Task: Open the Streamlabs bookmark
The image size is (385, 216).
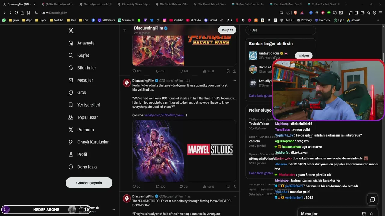Action: pyautogui.click(x=126, y=20)
